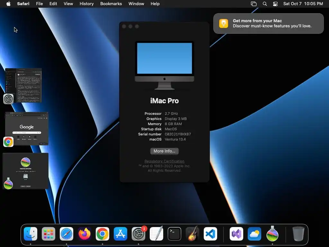Click the Tips lightbulb notification icon
Viewport: 329px width, 247px height.
pos(224,23)
